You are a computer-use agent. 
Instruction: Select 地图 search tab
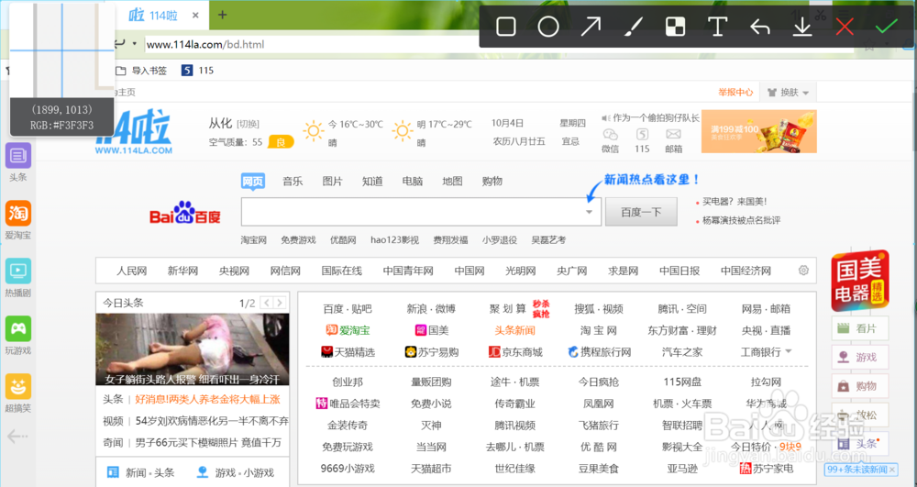pos(452,182)
